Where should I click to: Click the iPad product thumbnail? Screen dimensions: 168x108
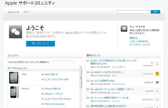pos(15,78)
